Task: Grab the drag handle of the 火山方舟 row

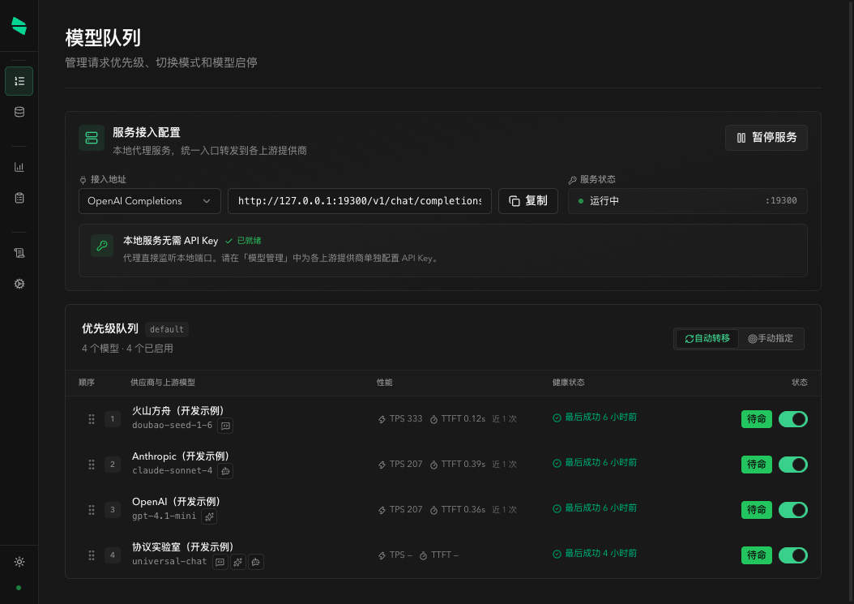Action: (92, 419)
